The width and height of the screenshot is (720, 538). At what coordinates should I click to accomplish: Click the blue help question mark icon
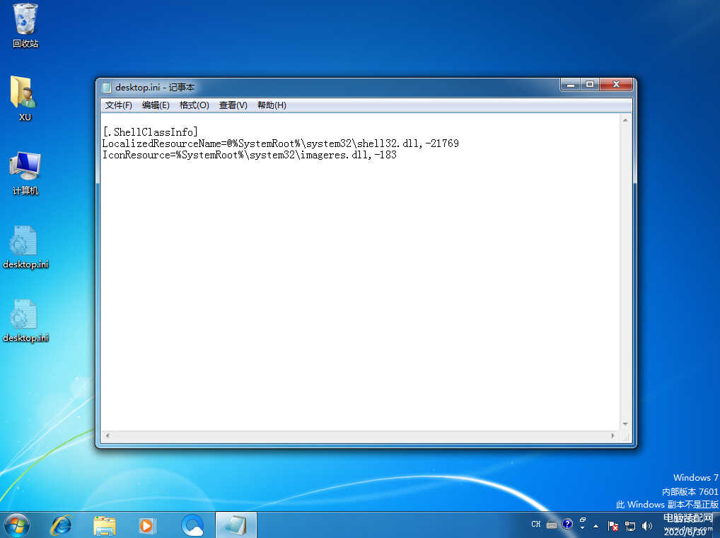(567, 524)
